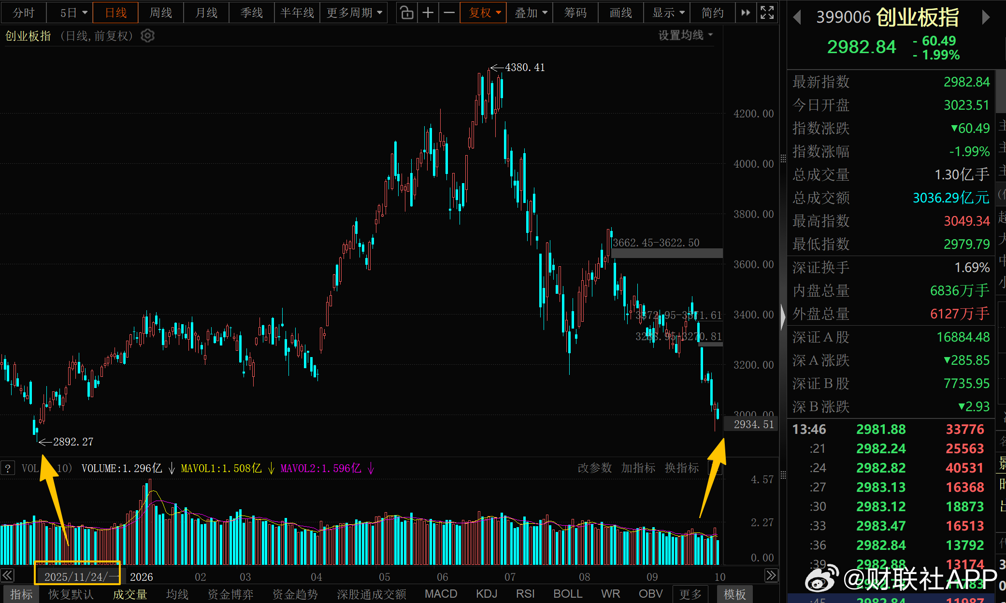Expand 更多周期 dropdown
The height and width of the screenshot is (603, 1006).
(x=354, y=13)
